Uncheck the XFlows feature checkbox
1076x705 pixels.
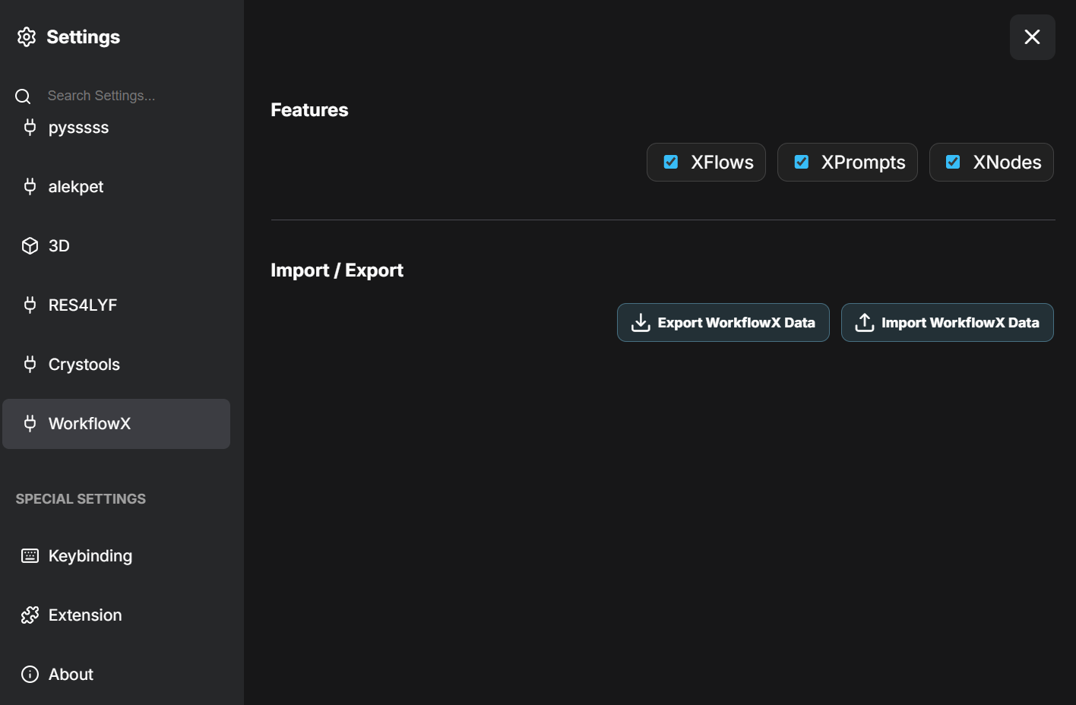pos(671,162)
